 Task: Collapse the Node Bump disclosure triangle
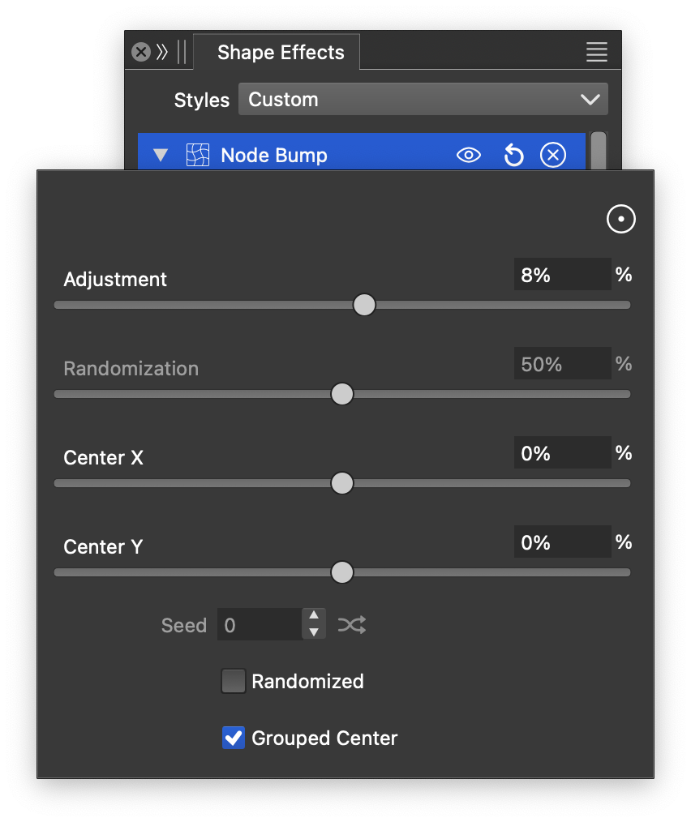click(x=161, y=155)
